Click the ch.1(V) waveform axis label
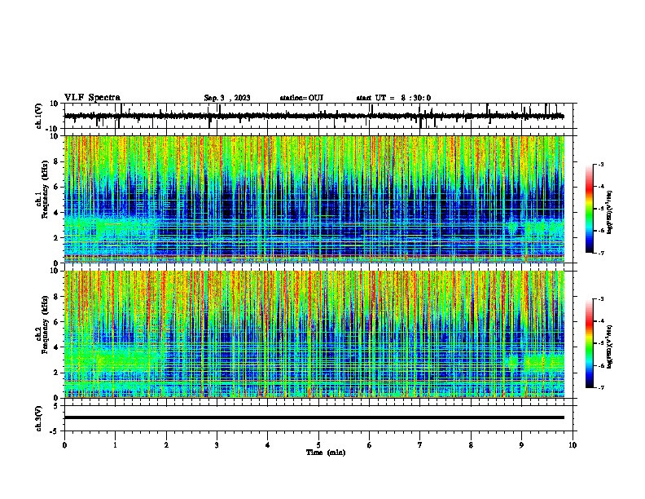This screenshot has height=499, width=645. pos(39,116)
